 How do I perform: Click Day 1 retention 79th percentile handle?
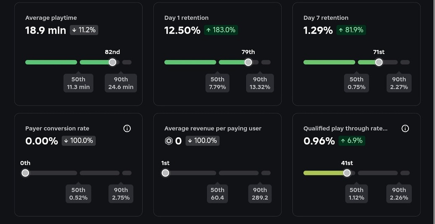coord(248,62)
